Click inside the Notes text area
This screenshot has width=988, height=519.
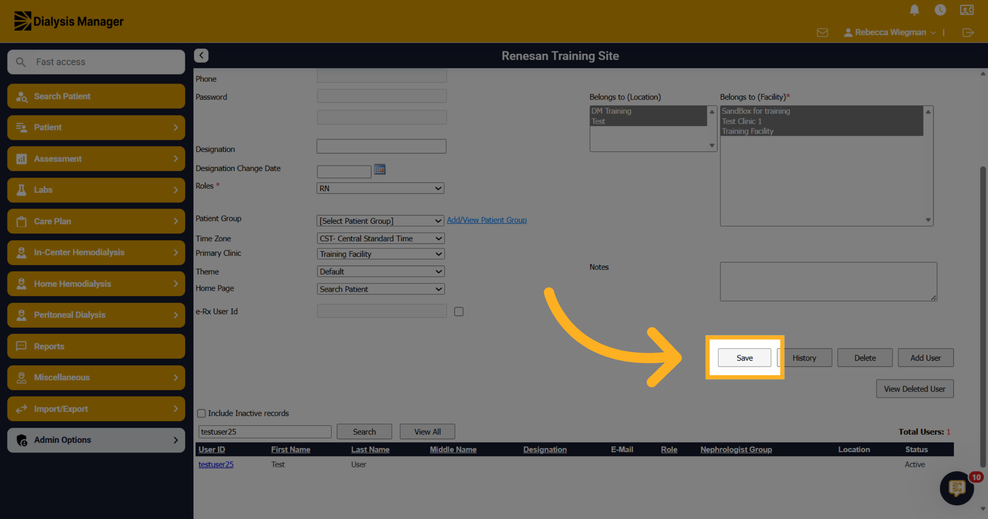[x=828, y=282]
